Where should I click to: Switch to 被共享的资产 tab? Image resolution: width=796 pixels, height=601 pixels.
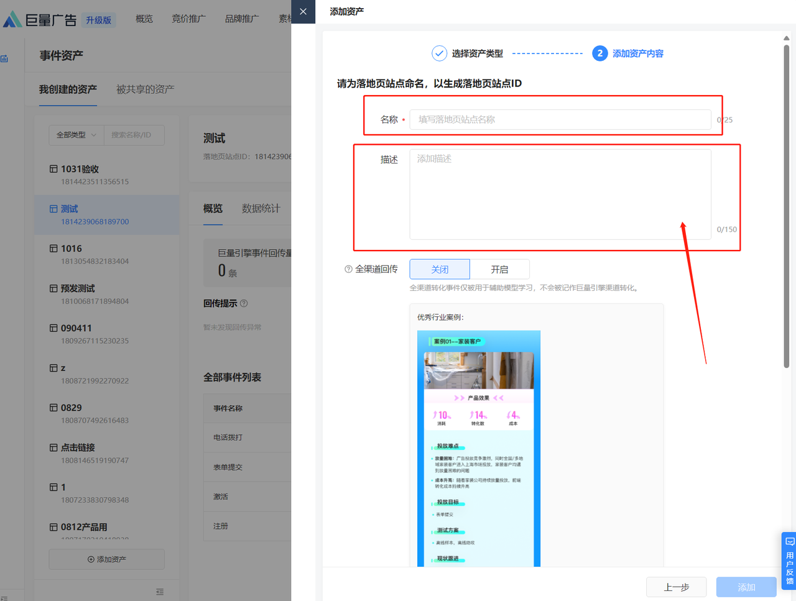point(145,89)
